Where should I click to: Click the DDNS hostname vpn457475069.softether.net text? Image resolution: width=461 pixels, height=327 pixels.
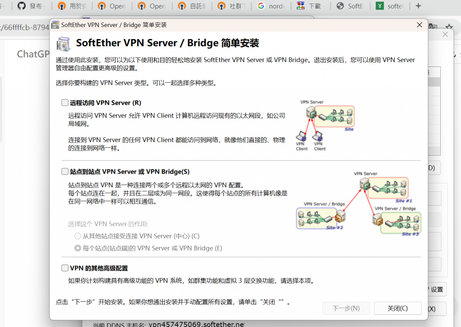coord(196,324)
